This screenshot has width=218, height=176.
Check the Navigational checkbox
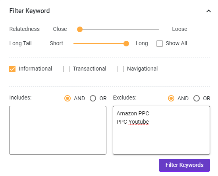coord(121,69)
